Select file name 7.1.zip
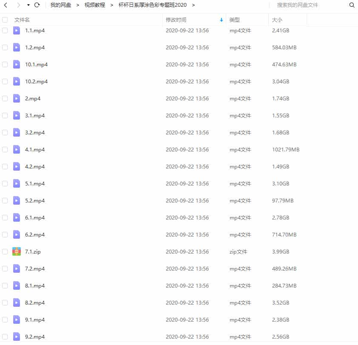The image size is (358, 345). pos(33,252)
